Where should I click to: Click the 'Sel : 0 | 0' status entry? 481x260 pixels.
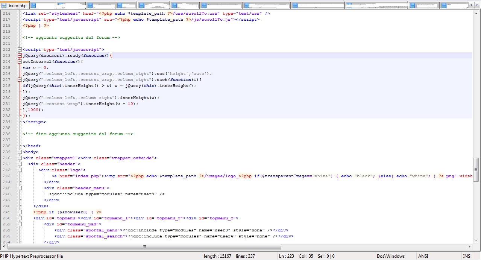point(326,256)
